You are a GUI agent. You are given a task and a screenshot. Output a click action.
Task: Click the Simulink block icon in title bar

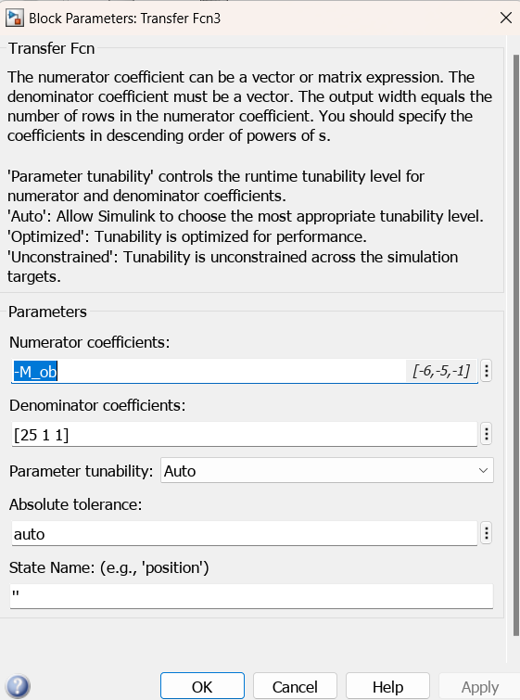14,19
